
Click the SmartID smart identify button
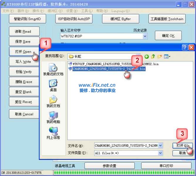[x=27, y=19]
